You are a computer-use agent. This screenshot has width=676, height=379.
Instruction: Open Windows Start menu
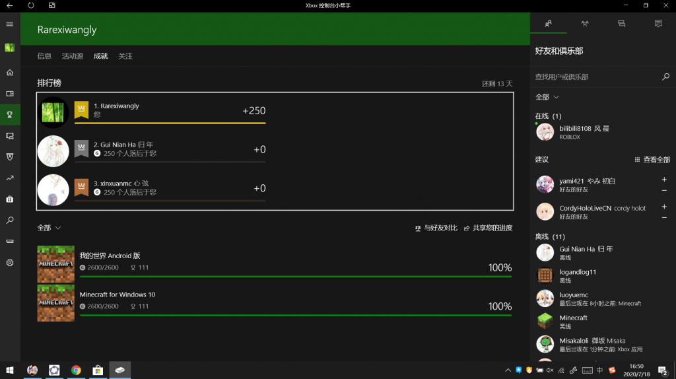click(9, 370)
